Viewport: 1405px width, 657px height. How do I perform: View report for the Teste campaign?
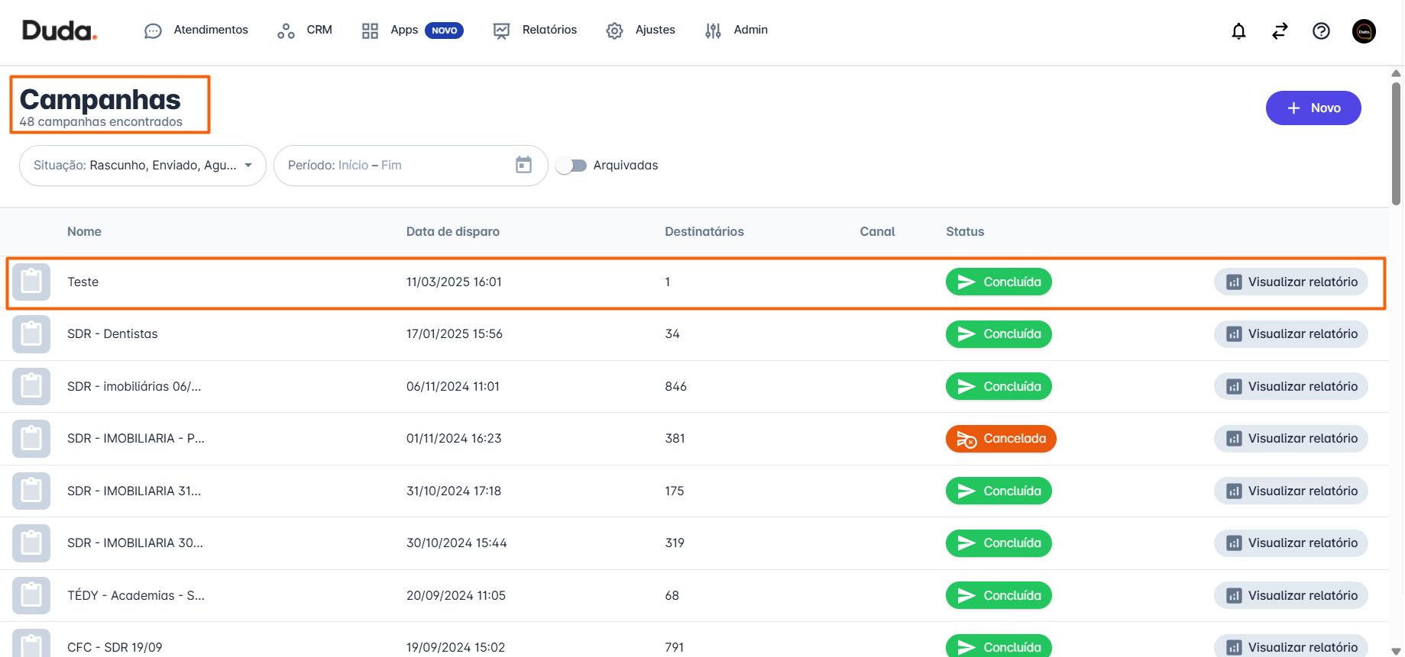point(1290,282)
